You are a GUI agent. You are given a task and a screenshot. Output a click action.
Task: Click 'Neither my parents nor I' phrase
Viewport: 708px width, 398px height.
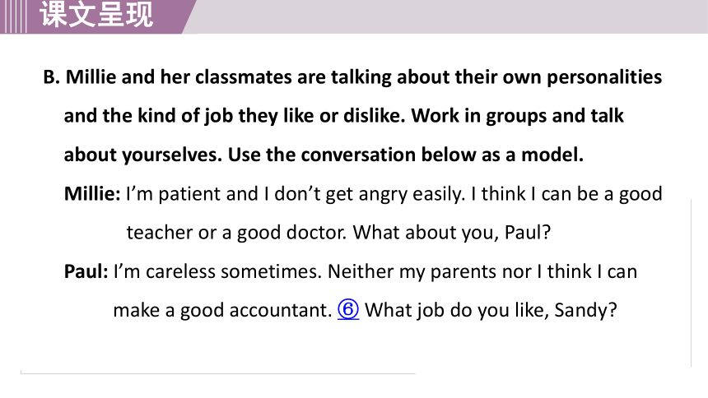pos(435,271)
